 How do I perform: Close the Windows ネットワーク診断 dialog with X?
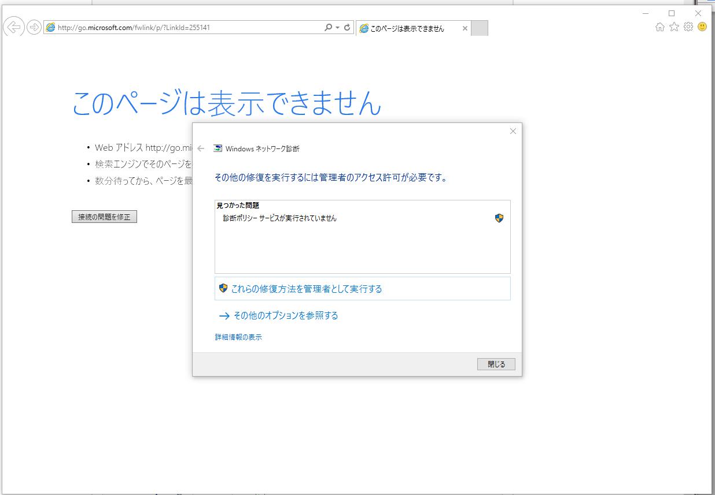[x=513, y=131]
